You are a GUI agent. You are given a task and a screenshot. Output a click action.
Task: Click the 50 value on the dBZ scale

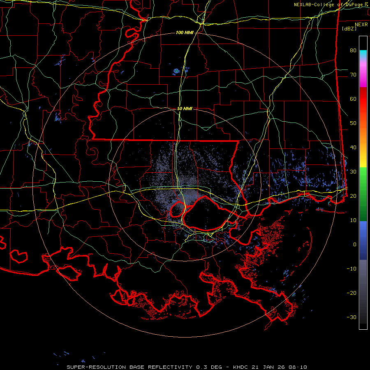pyautogui.click(x=353, y=123)
